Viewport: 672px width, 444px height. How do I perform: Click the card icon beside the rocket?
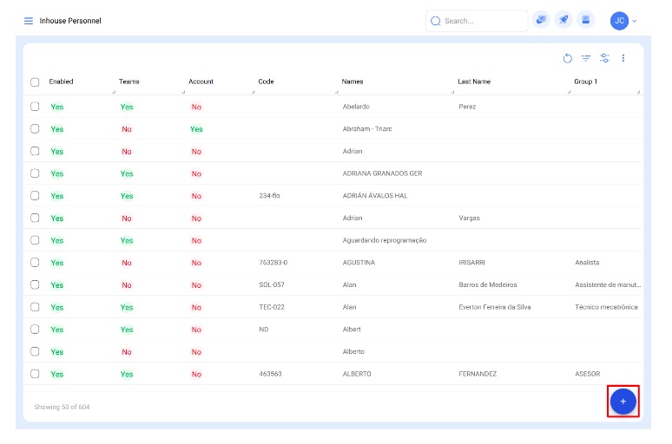(x=586, y=20)
